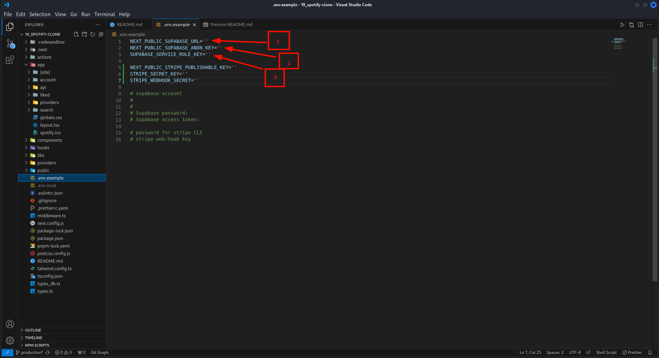Expand the TIMELINE section
The height and width of the screenshot is (358, 659).
pos(62,338)
